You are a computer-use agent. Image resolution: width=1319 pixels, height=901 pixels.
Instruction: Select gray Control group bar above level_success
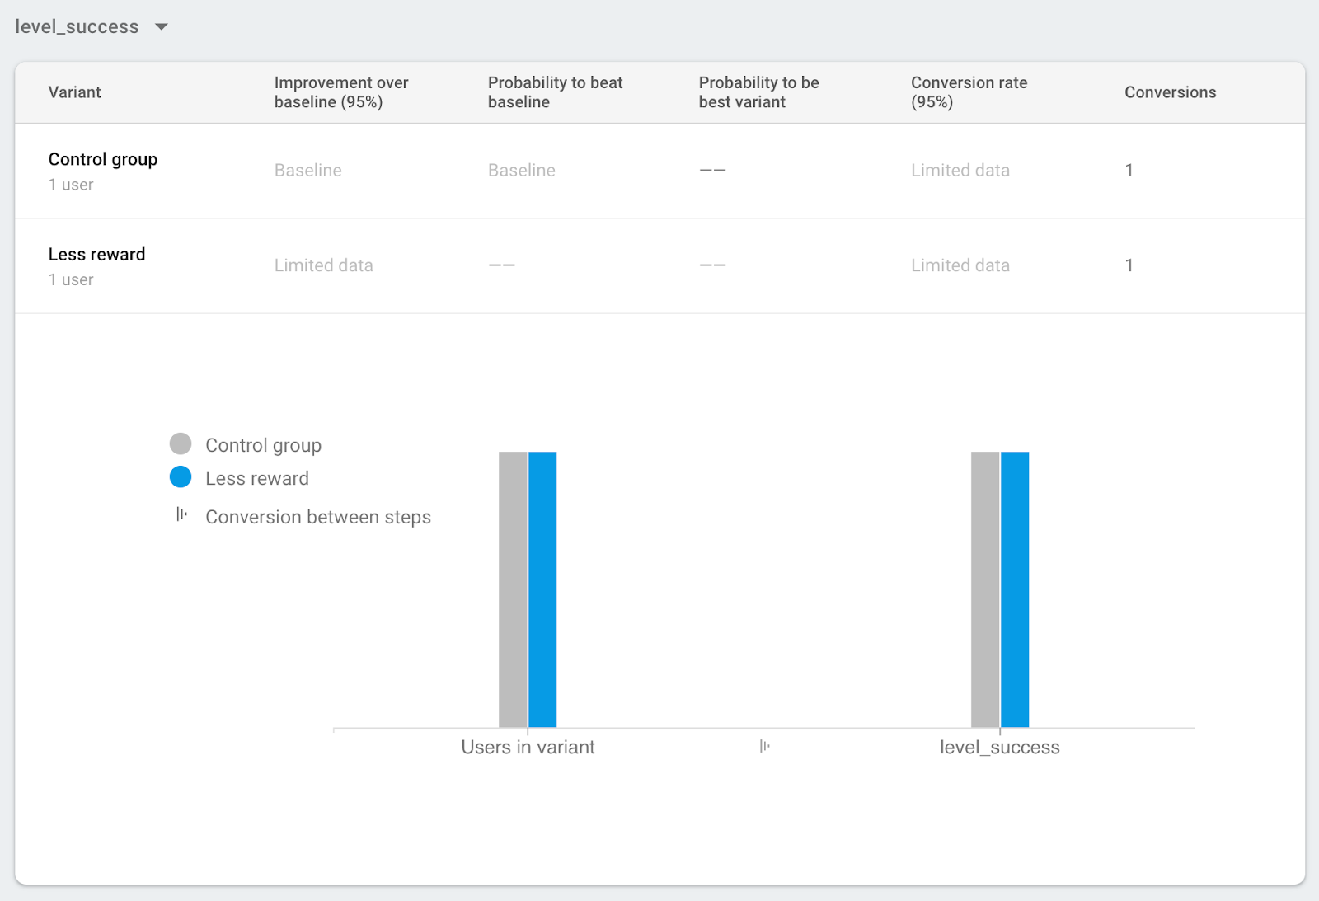985,589
